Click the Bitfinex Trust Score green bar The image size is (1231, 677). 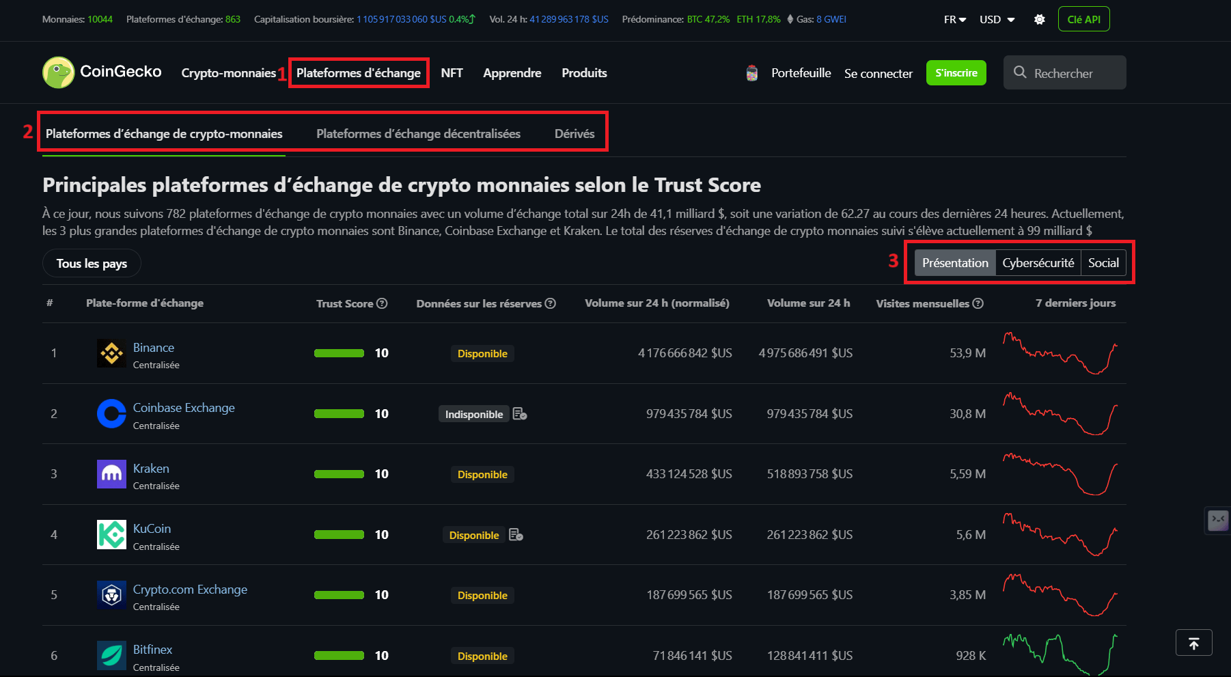[339, 655]
